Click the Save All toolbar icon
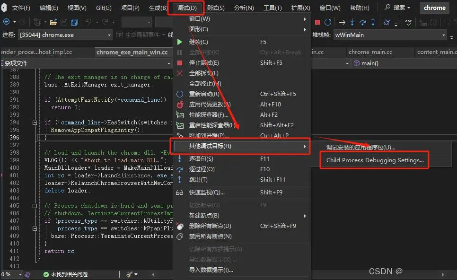 click(x=74, y=22)
